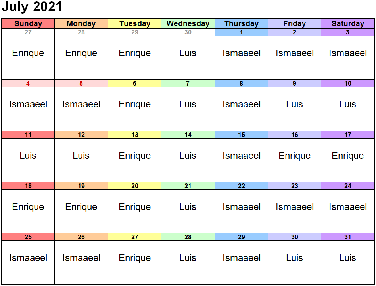Select the Luis entry on July 31
Screen dimensions: 376x286
click(347, 258)
